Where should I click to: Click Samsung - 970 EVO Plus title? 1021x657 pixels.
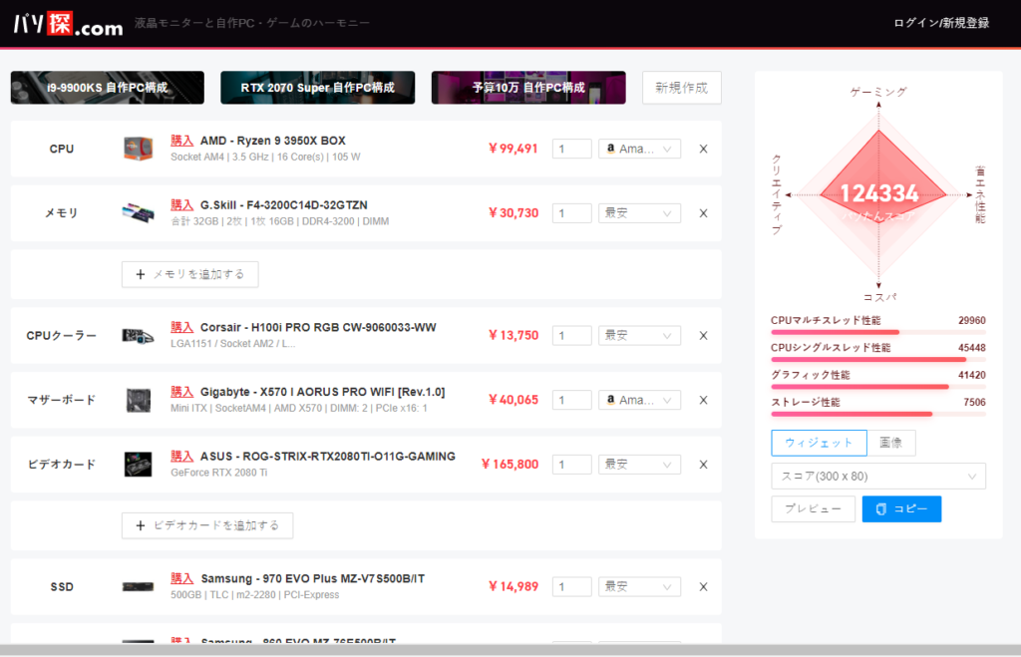(312, 579)
